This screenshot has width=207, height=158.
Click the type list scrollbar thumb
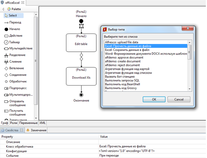(189, 52)
